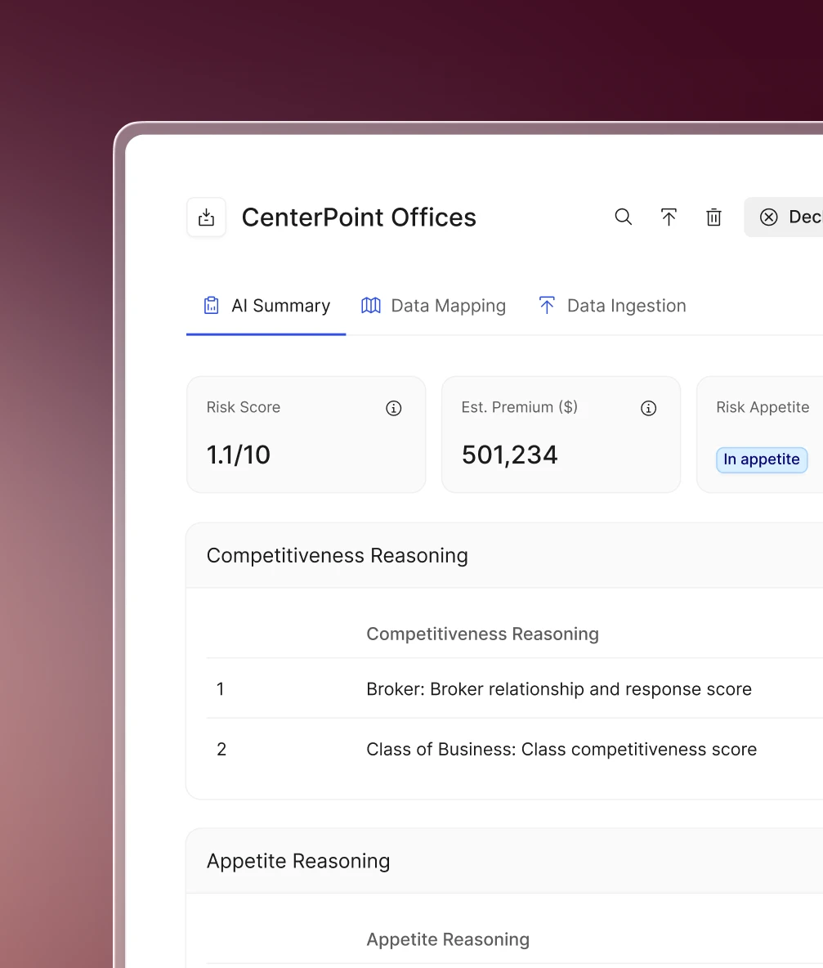Click the Competitiveness Reasoning column header
Image resolution: width=823 pixels, height=968 pixels.
pyautogui.click(x=482, y=634)
